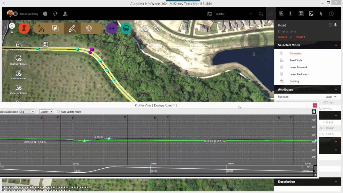Image resolution: width=343 pixels, height=193 pixels.
Task: Open the help question mark icon
Action: coord(331,14)
